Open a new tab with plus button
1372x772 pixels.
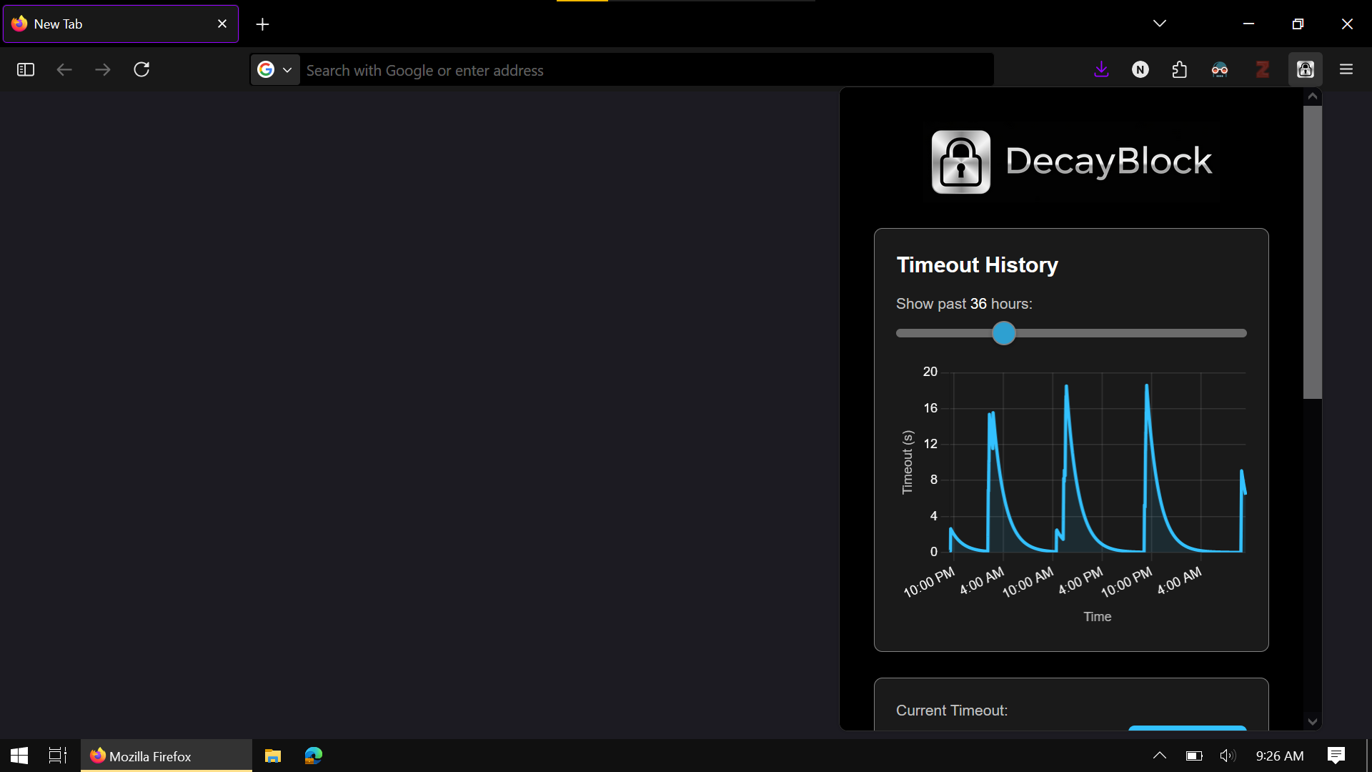click(x=262, y=24)
